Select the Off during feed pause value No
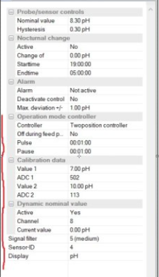 click(x=106, y=134)
